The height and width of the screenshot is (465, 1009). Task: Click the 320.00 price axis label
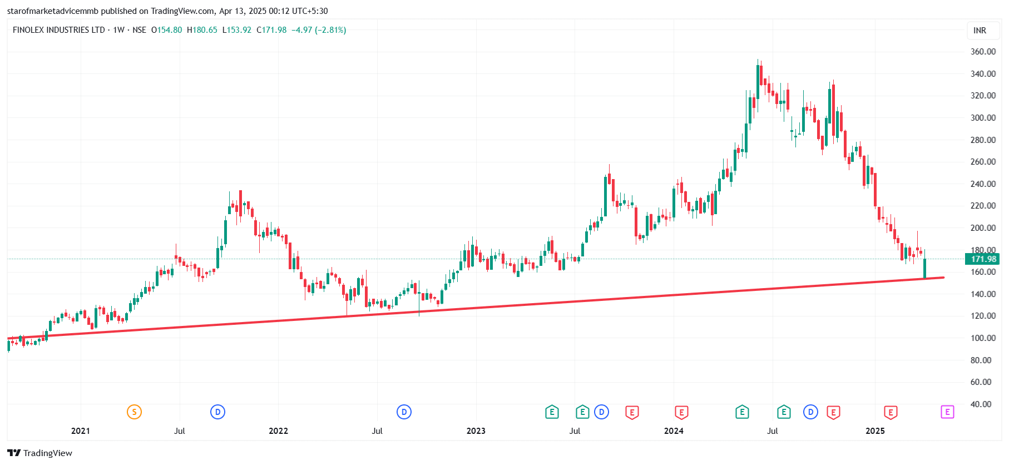pos(983,96)
